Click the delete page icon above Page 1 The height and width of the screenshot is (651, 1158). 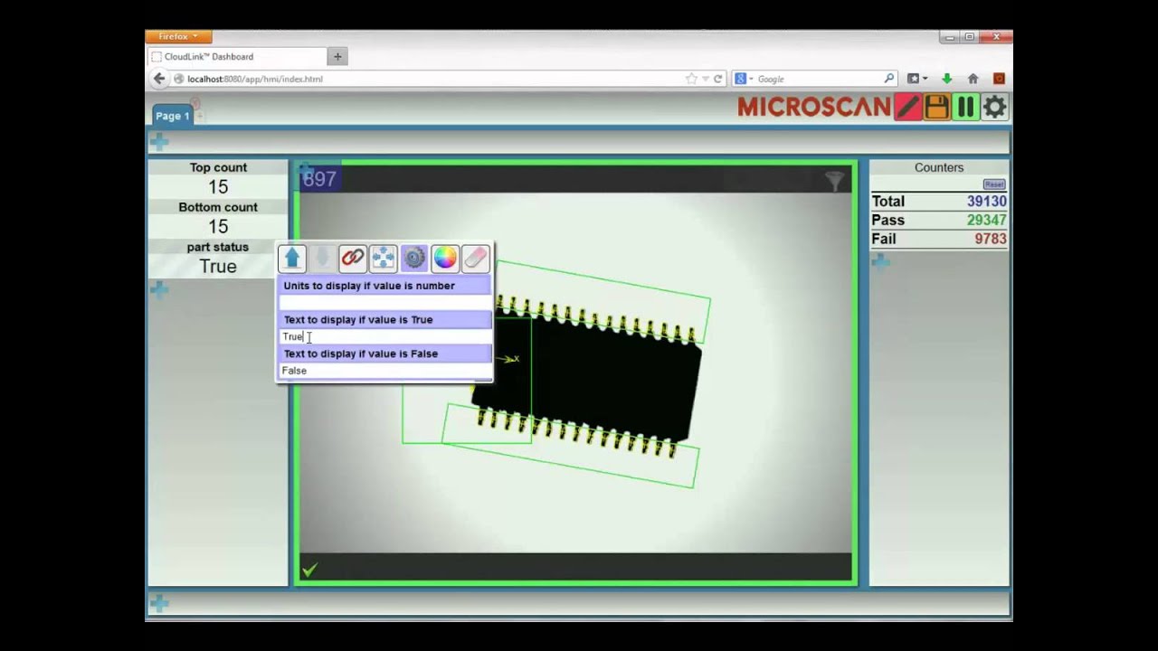tap(194, 103)
